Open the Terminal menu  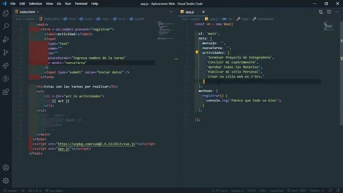tap(81, 4)
